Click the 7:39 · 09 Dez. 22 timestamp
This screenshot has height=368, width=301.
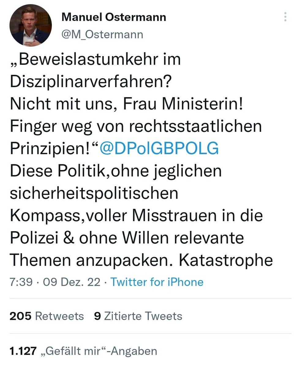pos(55,282)
